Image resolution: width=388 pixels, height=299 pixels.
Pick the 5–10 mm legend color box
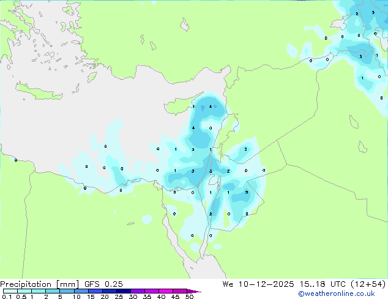(67, 291)
